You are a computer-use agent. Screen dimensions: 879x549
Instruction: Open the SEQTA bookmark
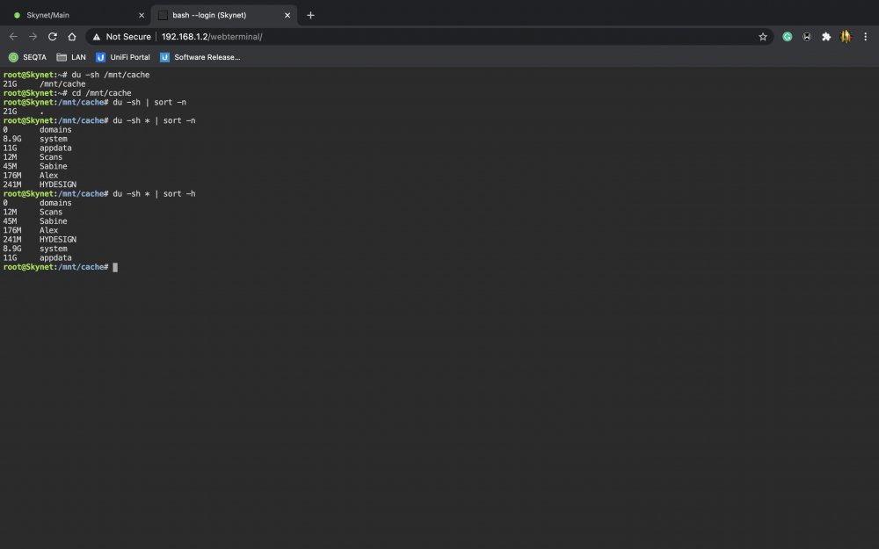[27, 57]
